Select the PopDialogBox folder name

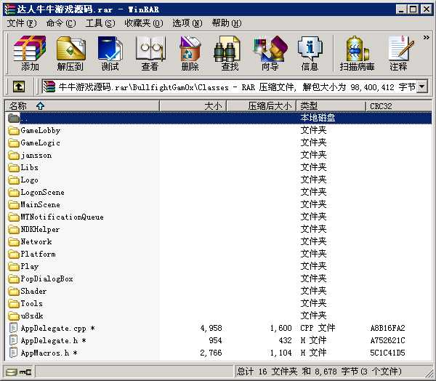point(47,279)
